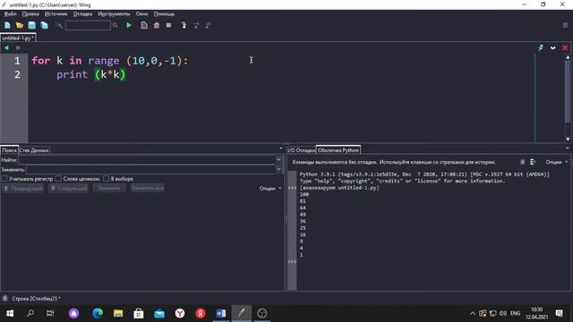
Task: Open the Инструменты menu
Action: [114, 14]
